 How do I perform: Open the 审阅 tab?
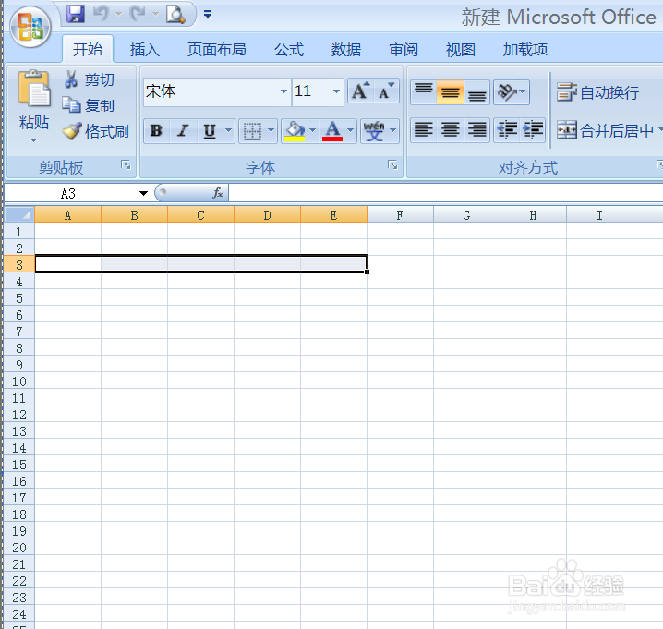[404, 50]
